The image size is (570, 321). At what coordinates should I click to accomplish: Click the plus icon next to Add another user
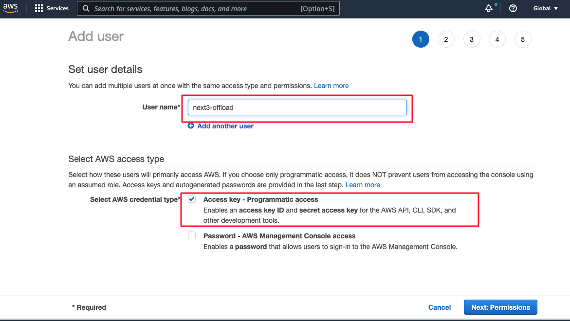coord(190,126)
